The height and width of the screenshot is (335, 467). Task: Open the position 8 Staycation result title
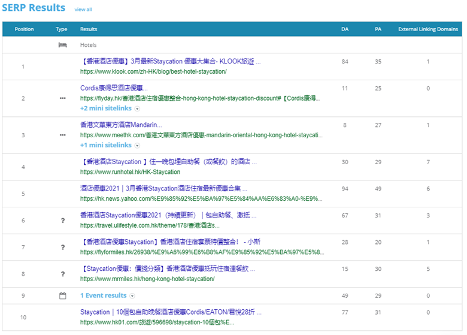[168, 269]
